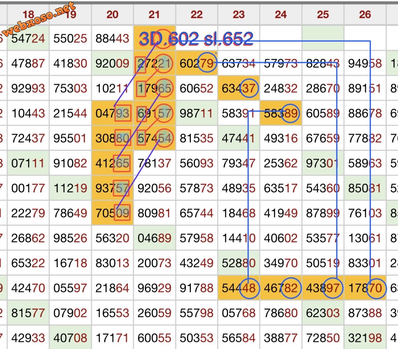Screen dimensions: 398x349
Task: Click the blue annotation text 3D.602 sl.652
Action: pos(196,39)
